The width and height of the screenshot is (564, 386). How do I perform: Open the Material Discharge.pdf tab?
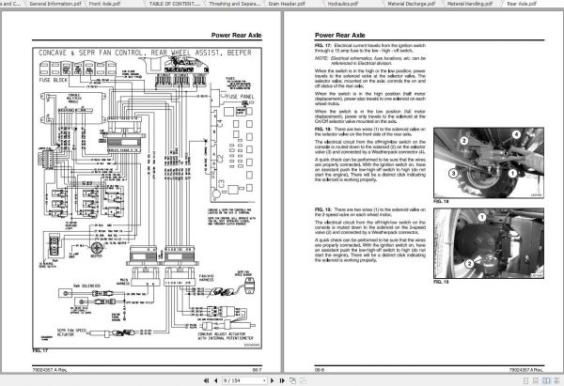coord(412,4)
